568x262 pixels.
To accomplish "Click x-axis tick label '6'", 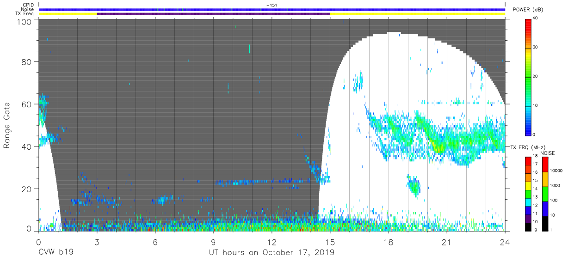I will [155, 242].
